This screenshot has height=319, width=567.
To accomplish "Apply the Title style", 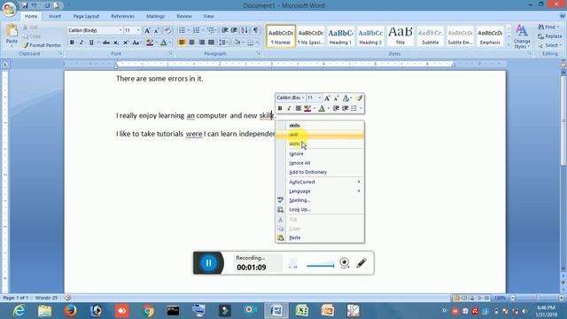I will tap(400, 36).
